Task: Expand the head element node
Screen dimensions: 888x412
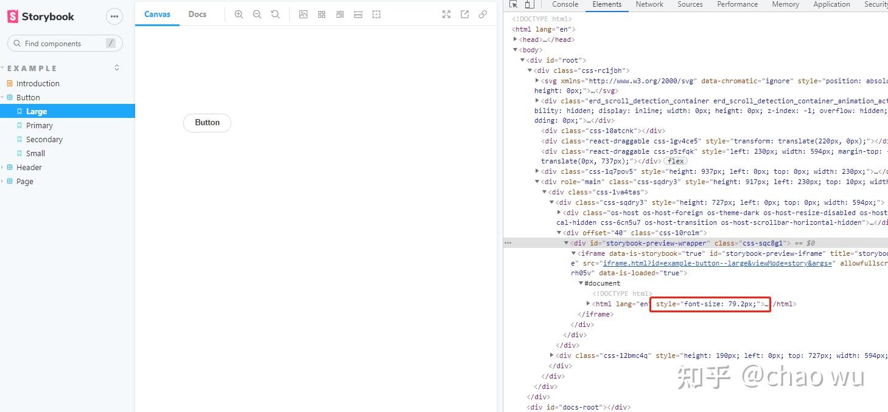Action: (516, 39)
